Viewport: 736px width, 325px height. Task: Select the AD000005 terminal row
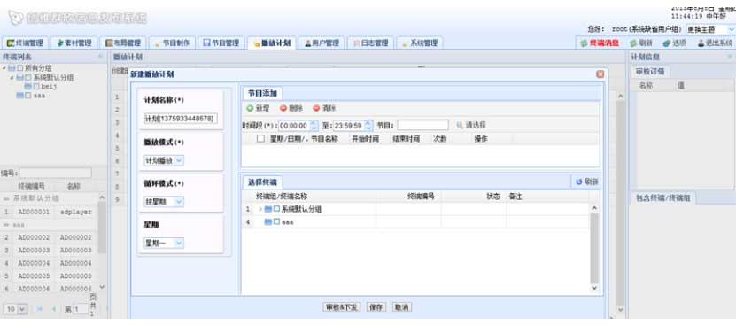49,275
